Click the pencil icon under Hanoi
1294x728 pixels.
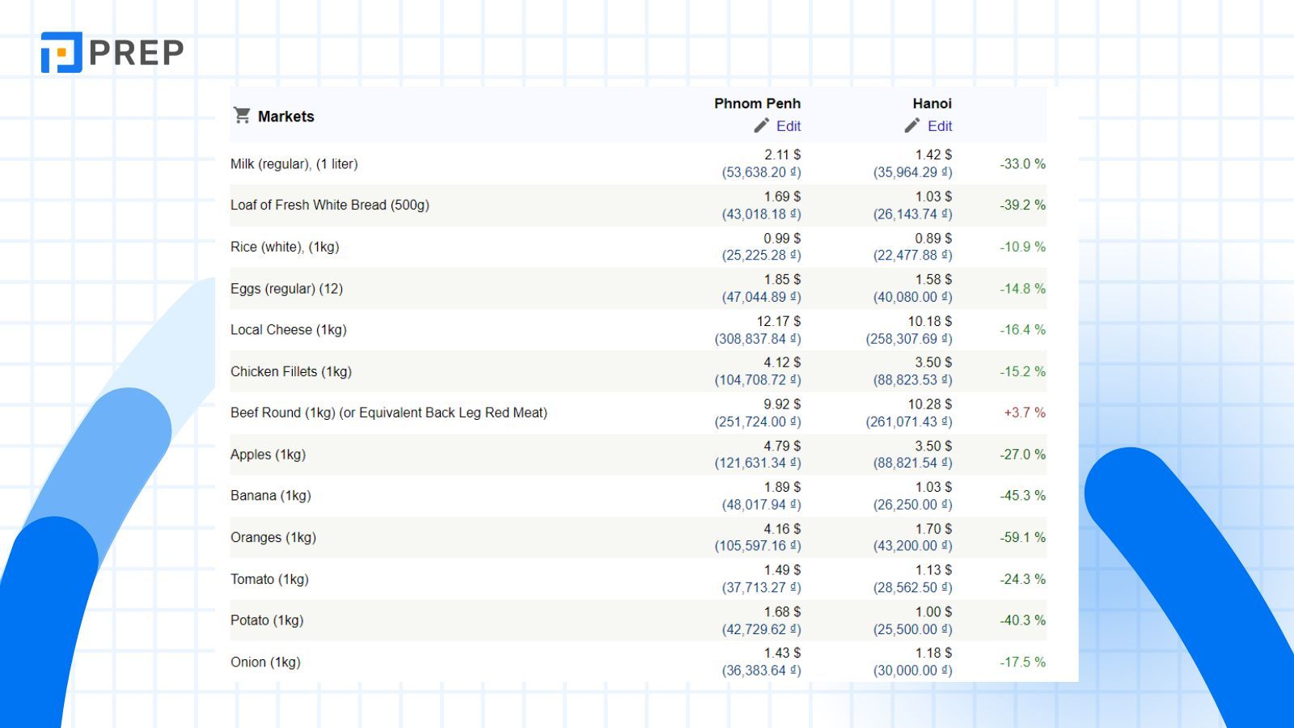[x=912, y=125]
